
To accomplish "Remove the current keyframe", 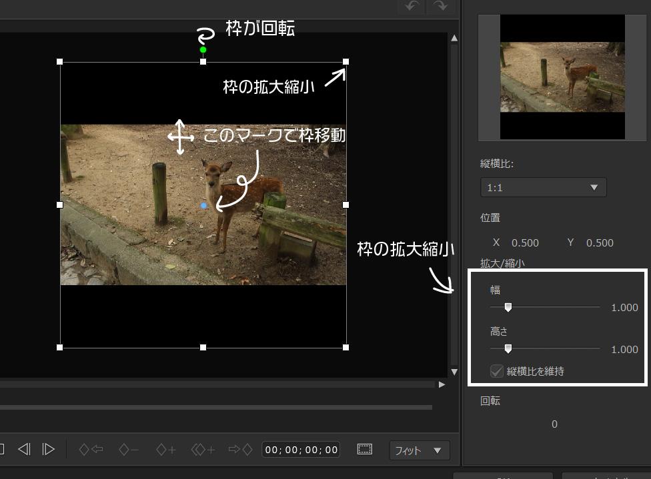I will click(x=128, y=450).
